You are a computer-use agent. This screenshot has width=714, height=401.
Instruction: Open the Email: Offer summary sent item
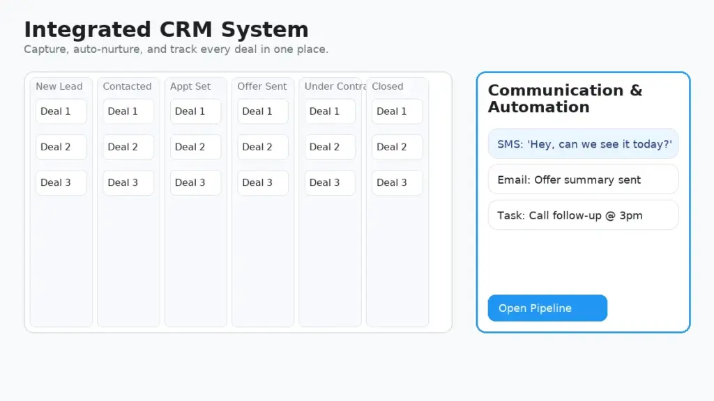coord(583,180)
